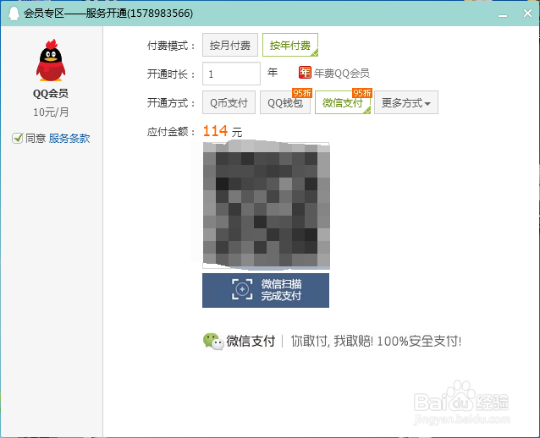Minimize the 会员专区 window
The width and height of the screenshot is (540, 438).
pyautogui.click(x=503, y=14)
